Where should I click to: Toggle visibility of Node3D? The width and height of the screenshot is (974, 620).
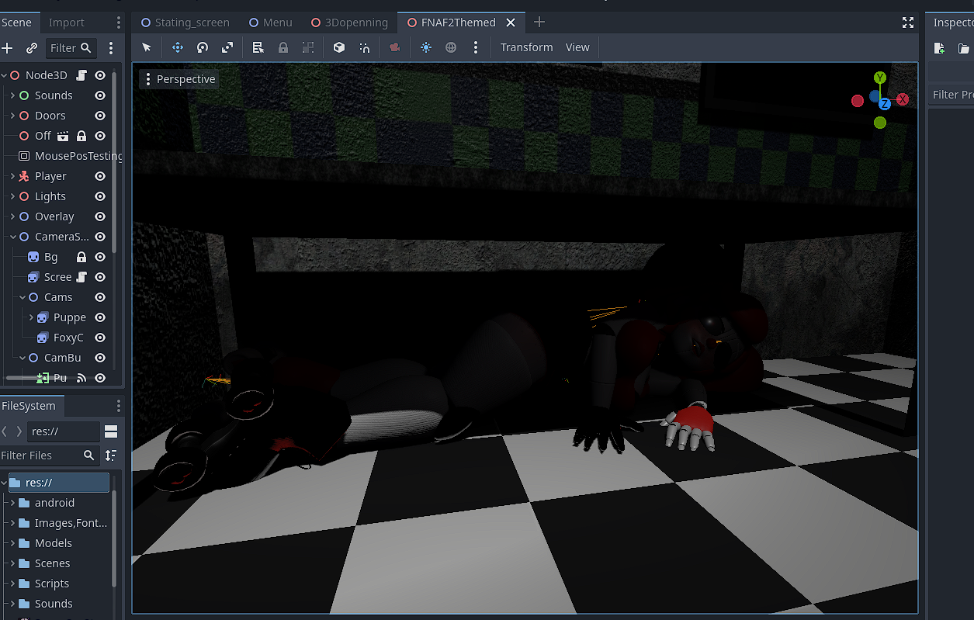pyautogui.click(x=100, y=75)
